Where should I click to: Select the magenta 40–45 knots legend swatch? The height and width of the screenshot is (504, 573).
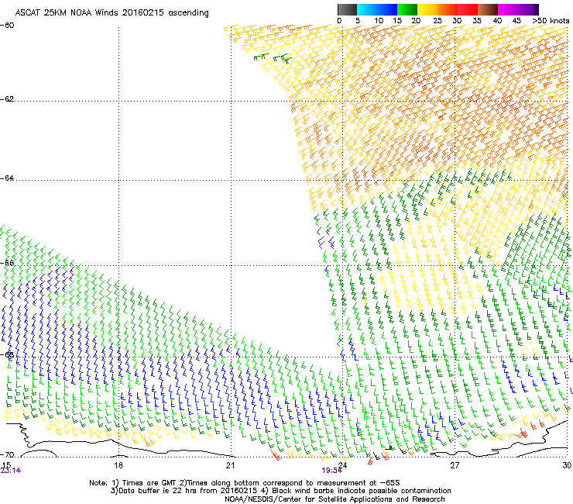tap(508, 9)
